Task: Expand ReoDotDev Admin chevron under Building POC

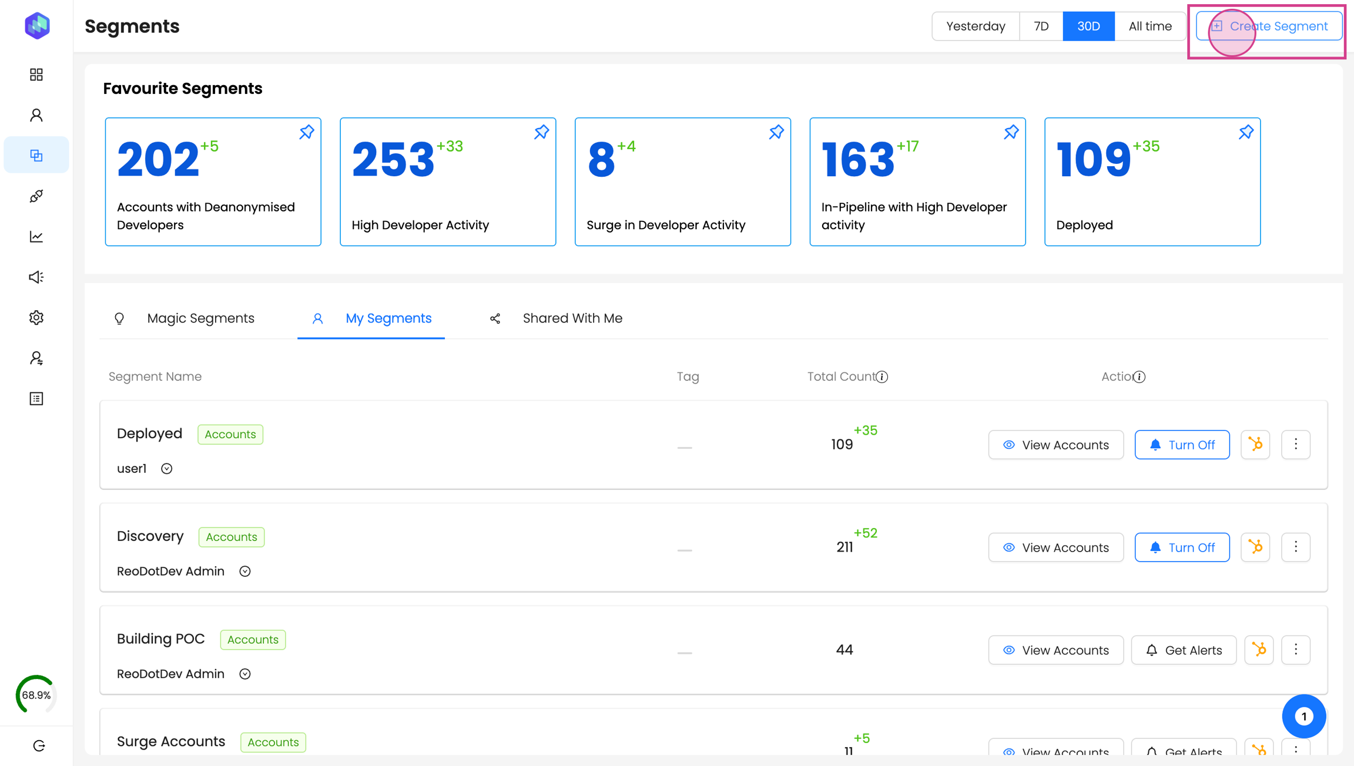Action: (x=245, y=674)
